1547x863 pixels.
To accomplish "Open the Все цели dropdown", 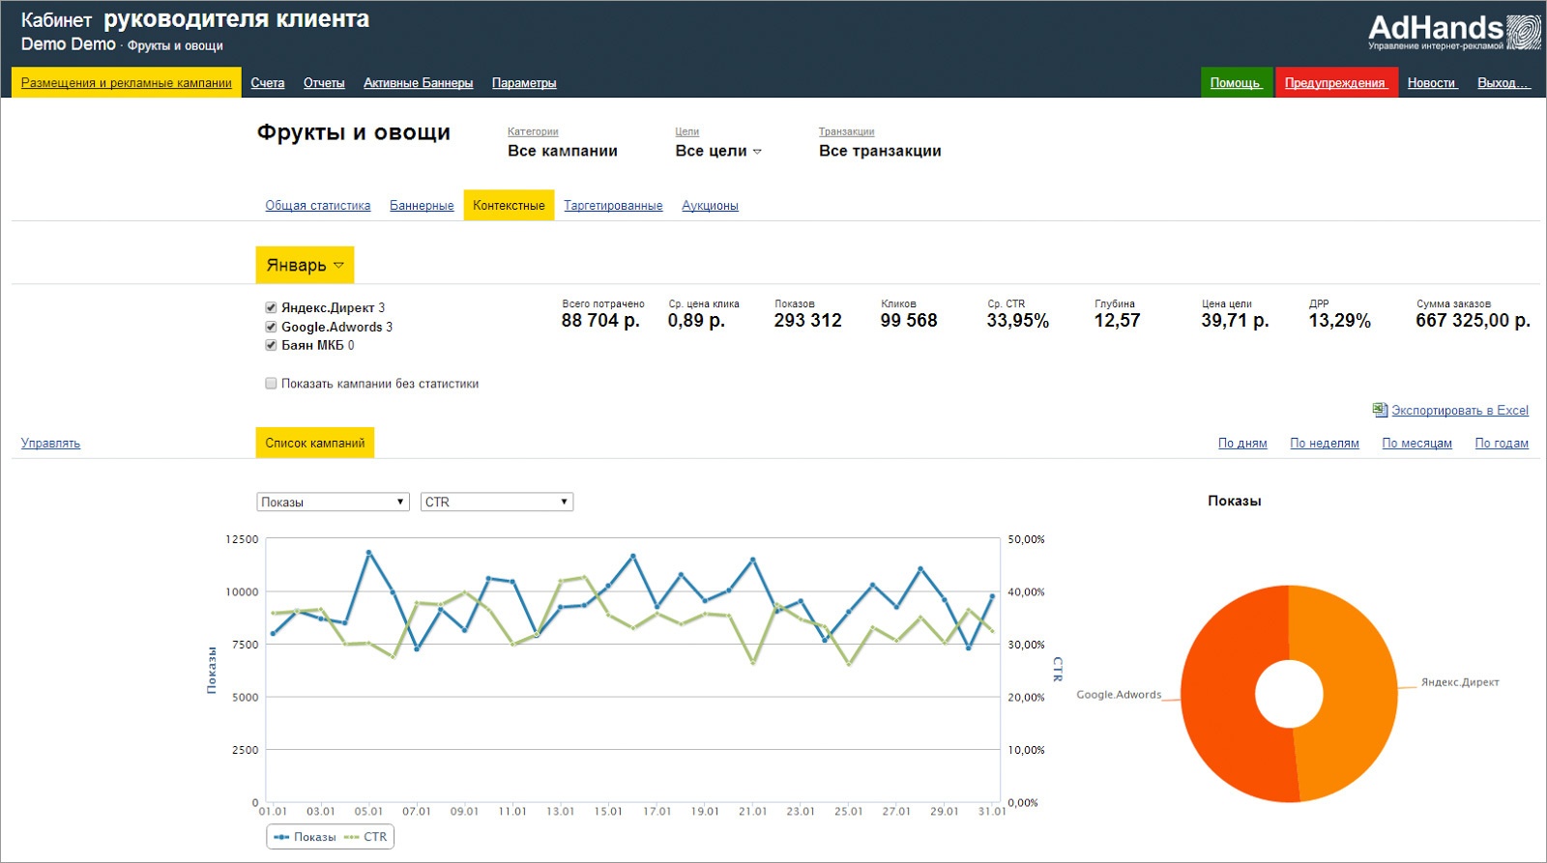I will tap(718, 151).
